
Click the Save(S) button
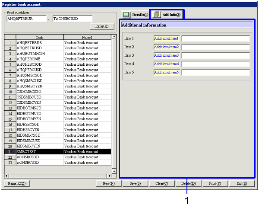135,183
